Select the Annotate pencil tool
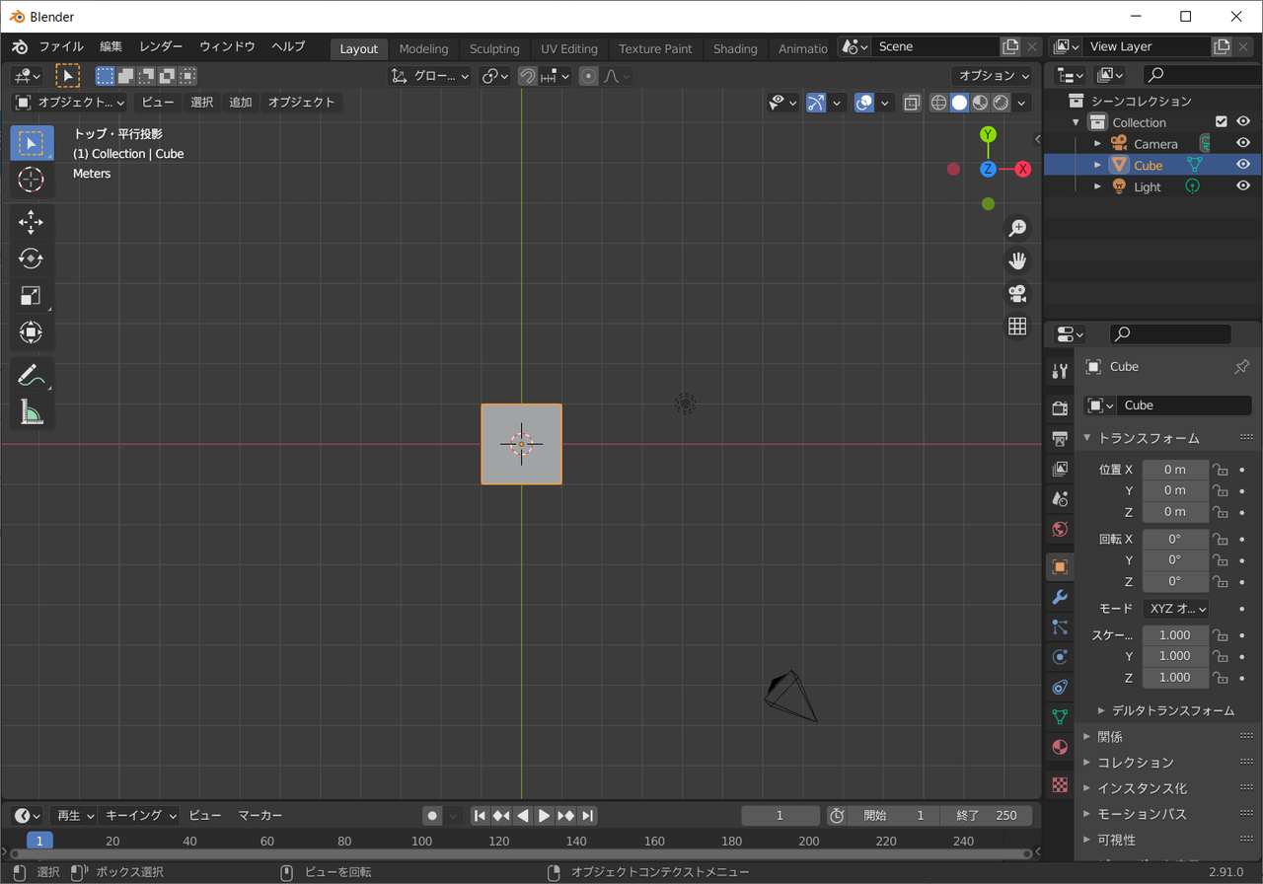The height and width of the screenshot is (884, 1263). click(x=31, y=375)
